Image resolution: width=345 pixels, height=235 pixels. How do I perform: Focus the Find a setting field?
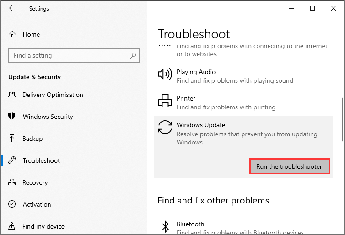(69, 56)
